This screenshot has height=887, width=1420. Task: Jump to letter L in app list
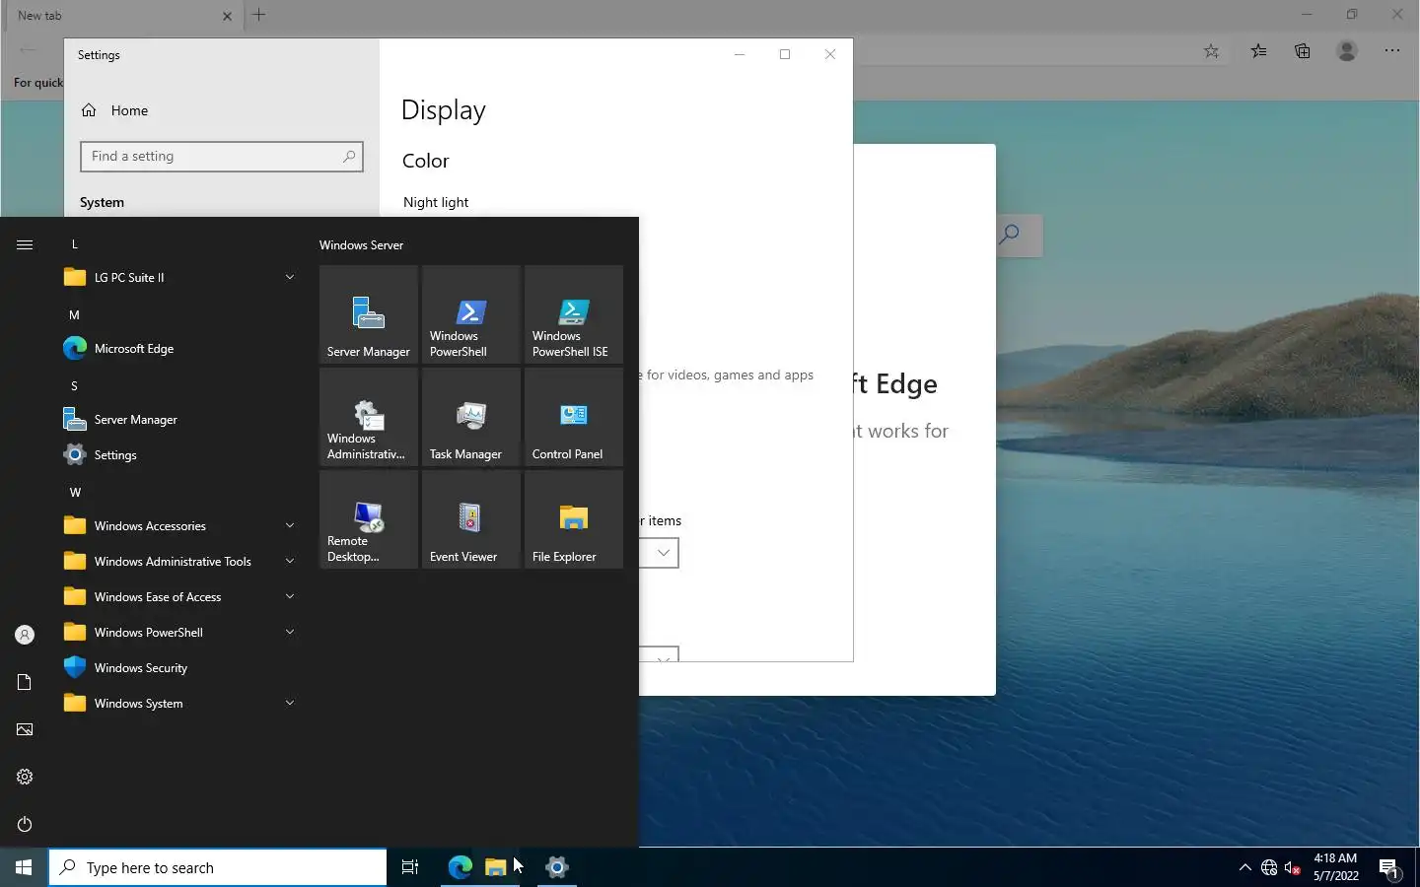[74, 244]
